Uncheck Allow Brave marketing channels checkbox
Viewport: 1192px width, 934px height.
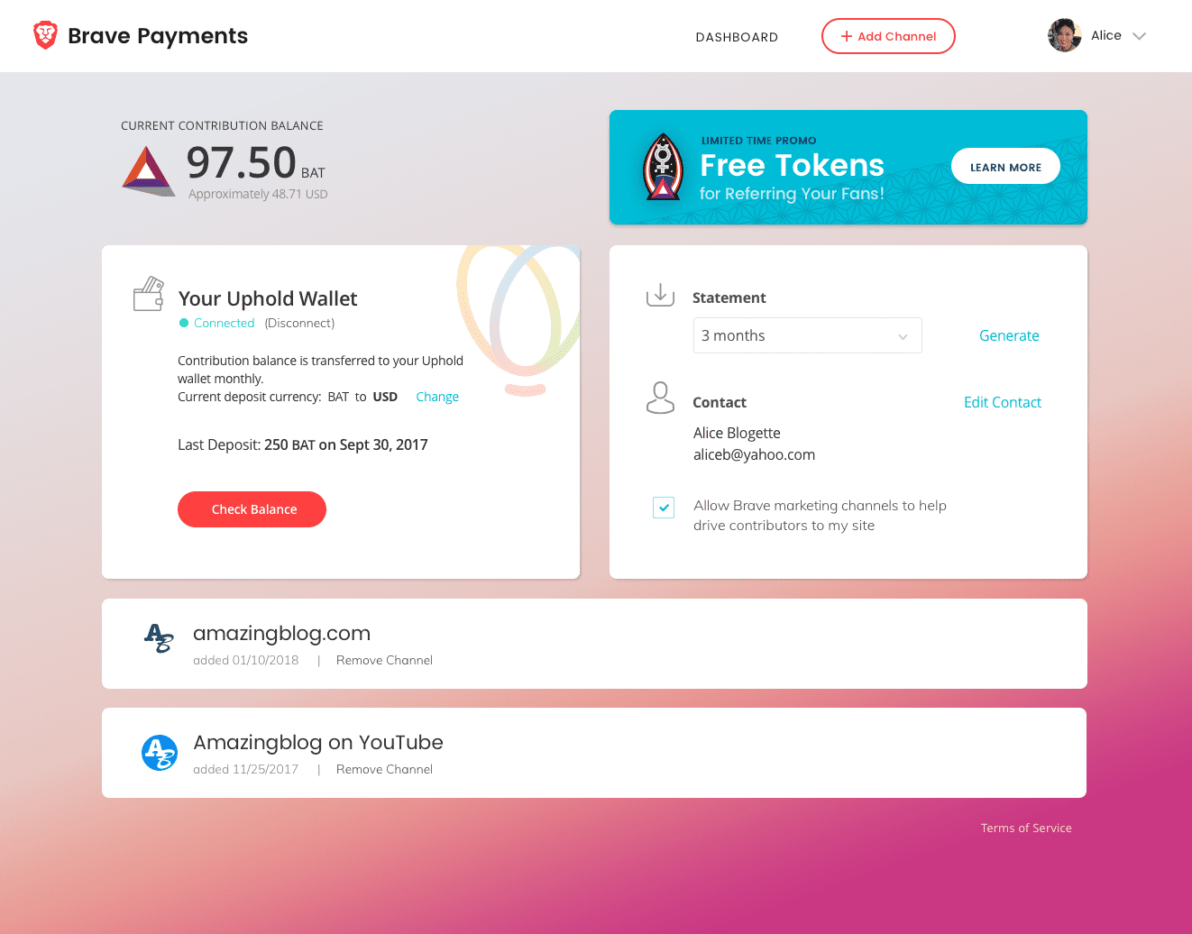[x=664, y=508]
